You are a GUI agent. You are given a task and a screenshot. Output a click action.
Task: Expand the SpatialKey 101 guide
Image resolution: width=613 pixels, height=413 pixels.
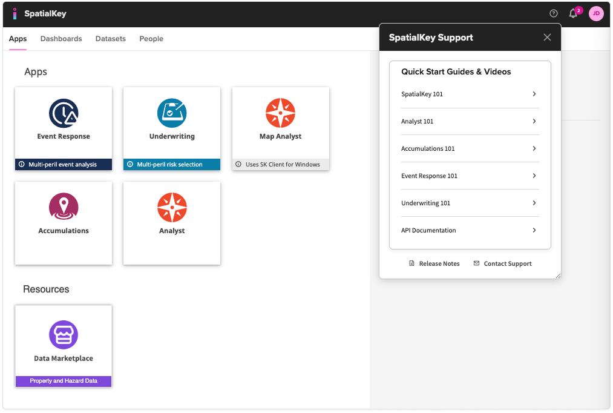pyautogui.click(x=470, y=94)
